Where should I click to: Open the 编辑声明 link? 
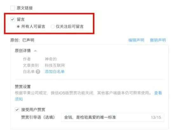(x=136, y=40)
